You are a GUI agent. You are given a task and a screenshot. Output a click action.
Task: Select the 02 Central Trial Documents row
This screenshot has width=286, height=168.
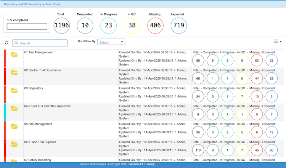144,76
